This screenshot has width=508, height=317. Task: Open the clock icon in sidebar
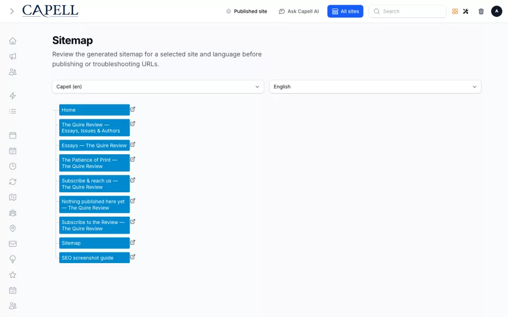[13, 166]
